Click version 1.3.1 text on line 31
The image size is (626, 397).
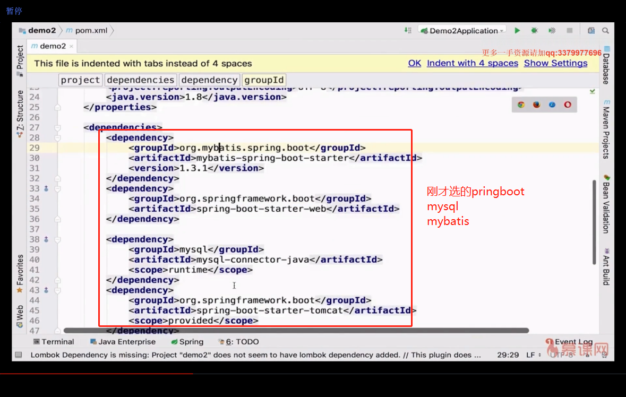pyautogui.click(x=193, y=168)
